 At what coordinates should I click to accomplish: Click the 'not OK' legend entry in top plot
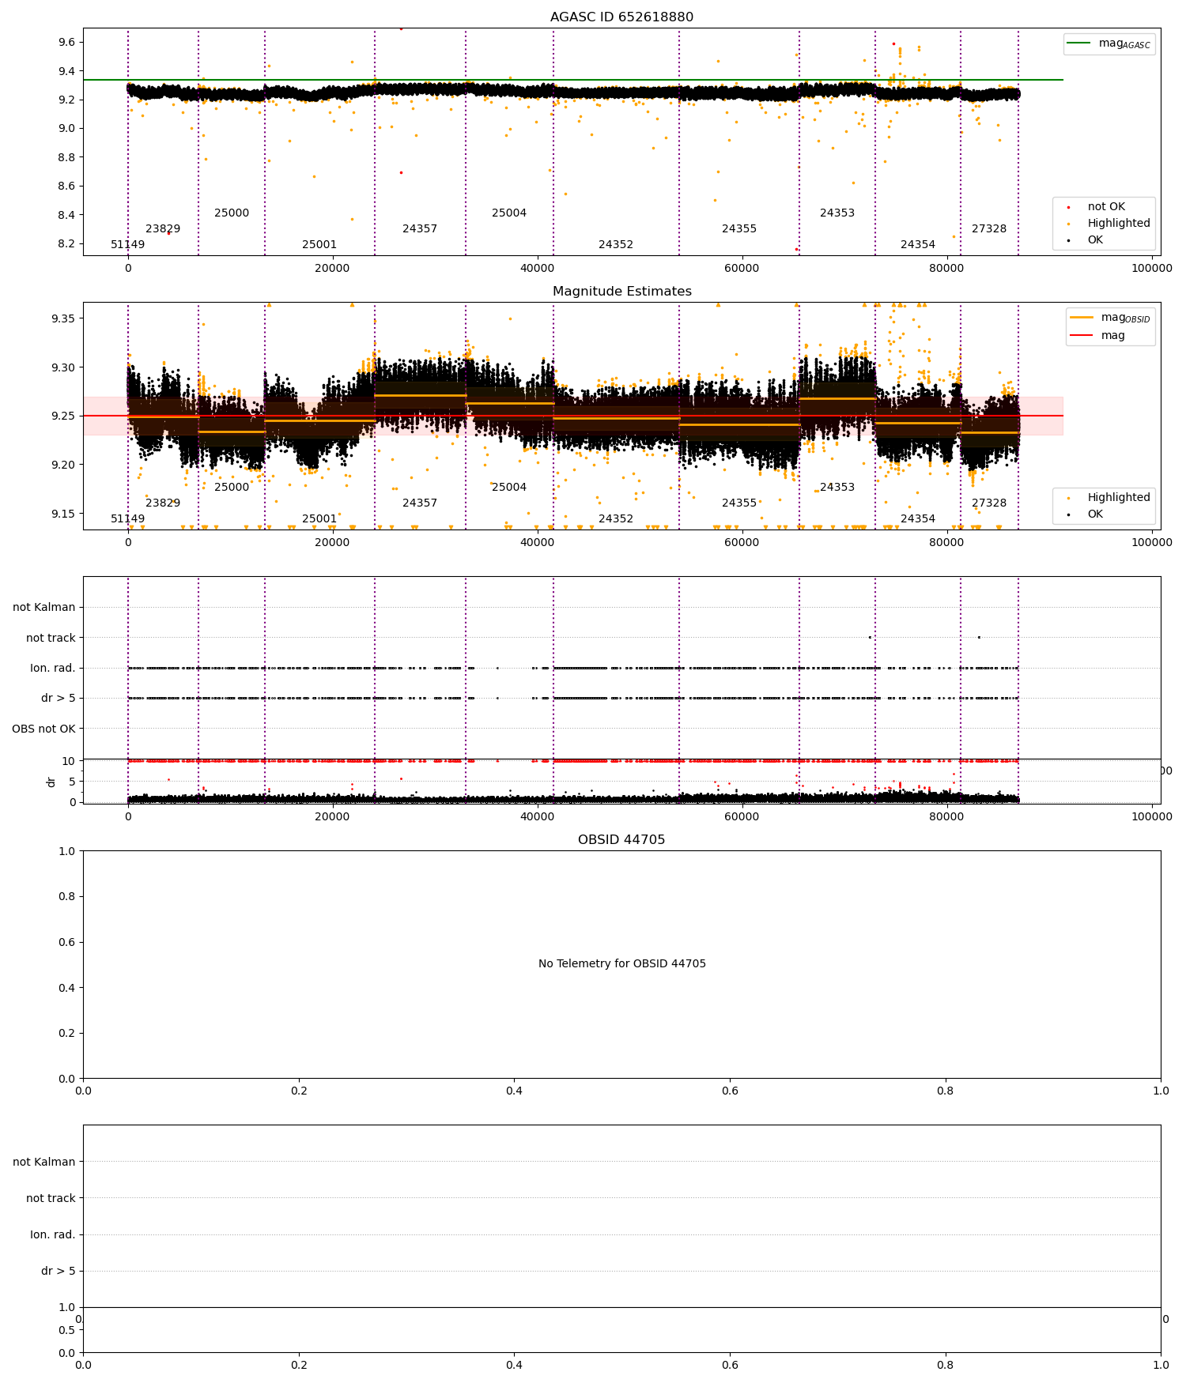[1105, 207]
